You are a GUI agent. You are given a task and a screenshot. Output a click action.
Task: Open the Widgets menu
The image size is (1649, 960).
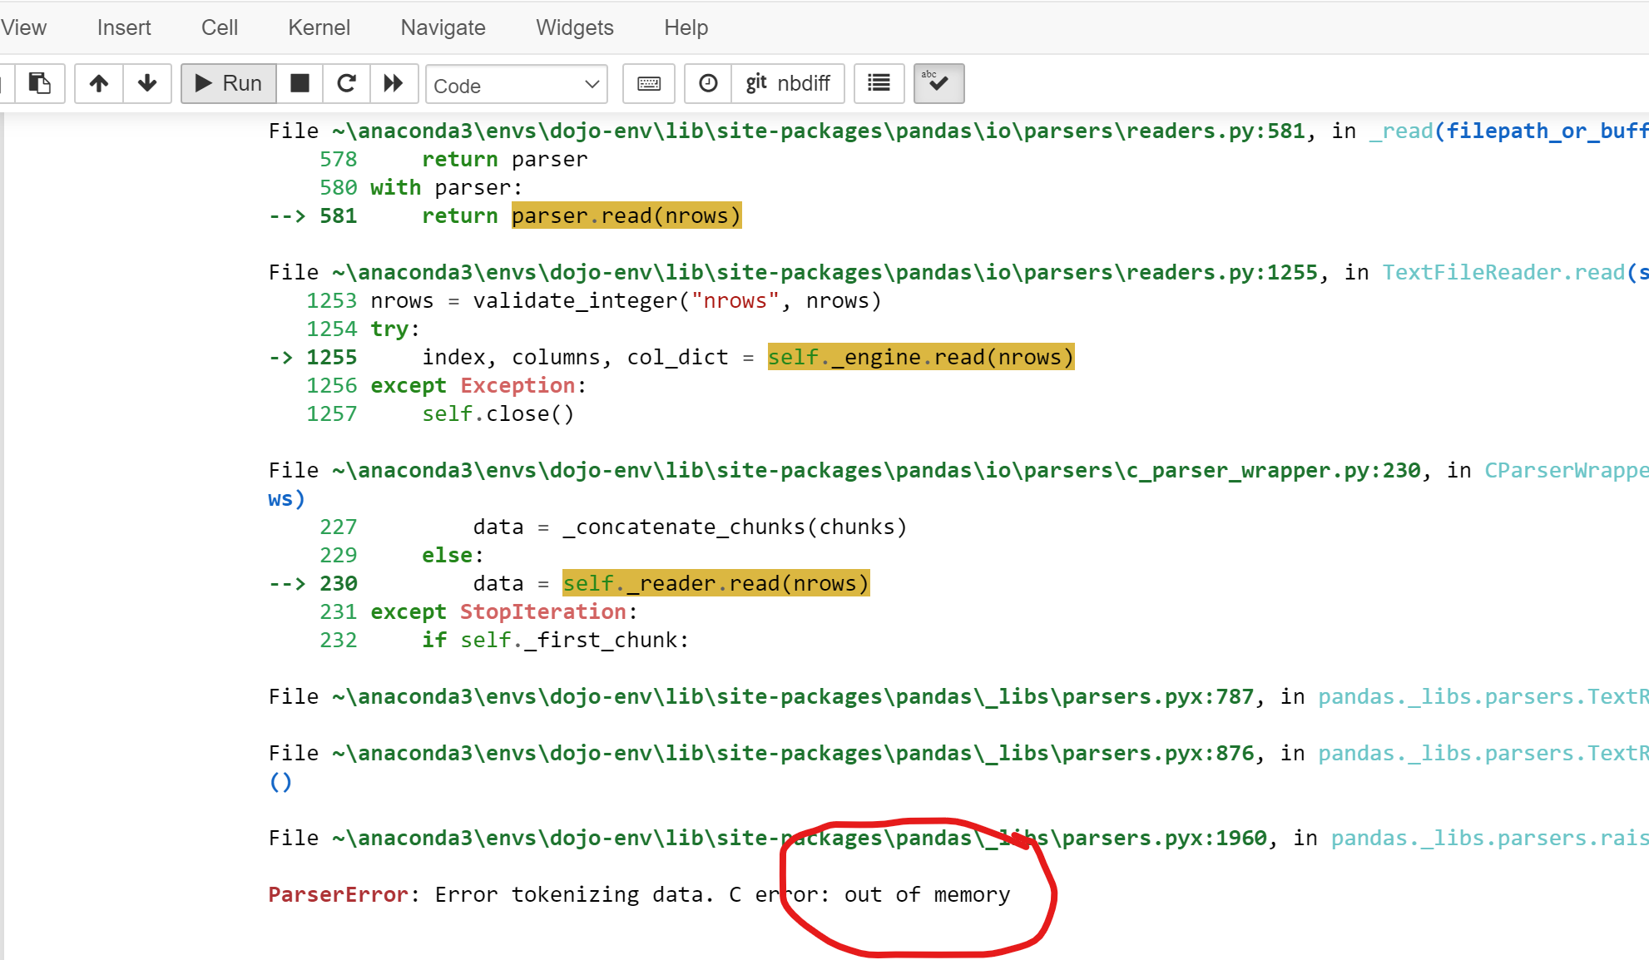pos(574,27)
